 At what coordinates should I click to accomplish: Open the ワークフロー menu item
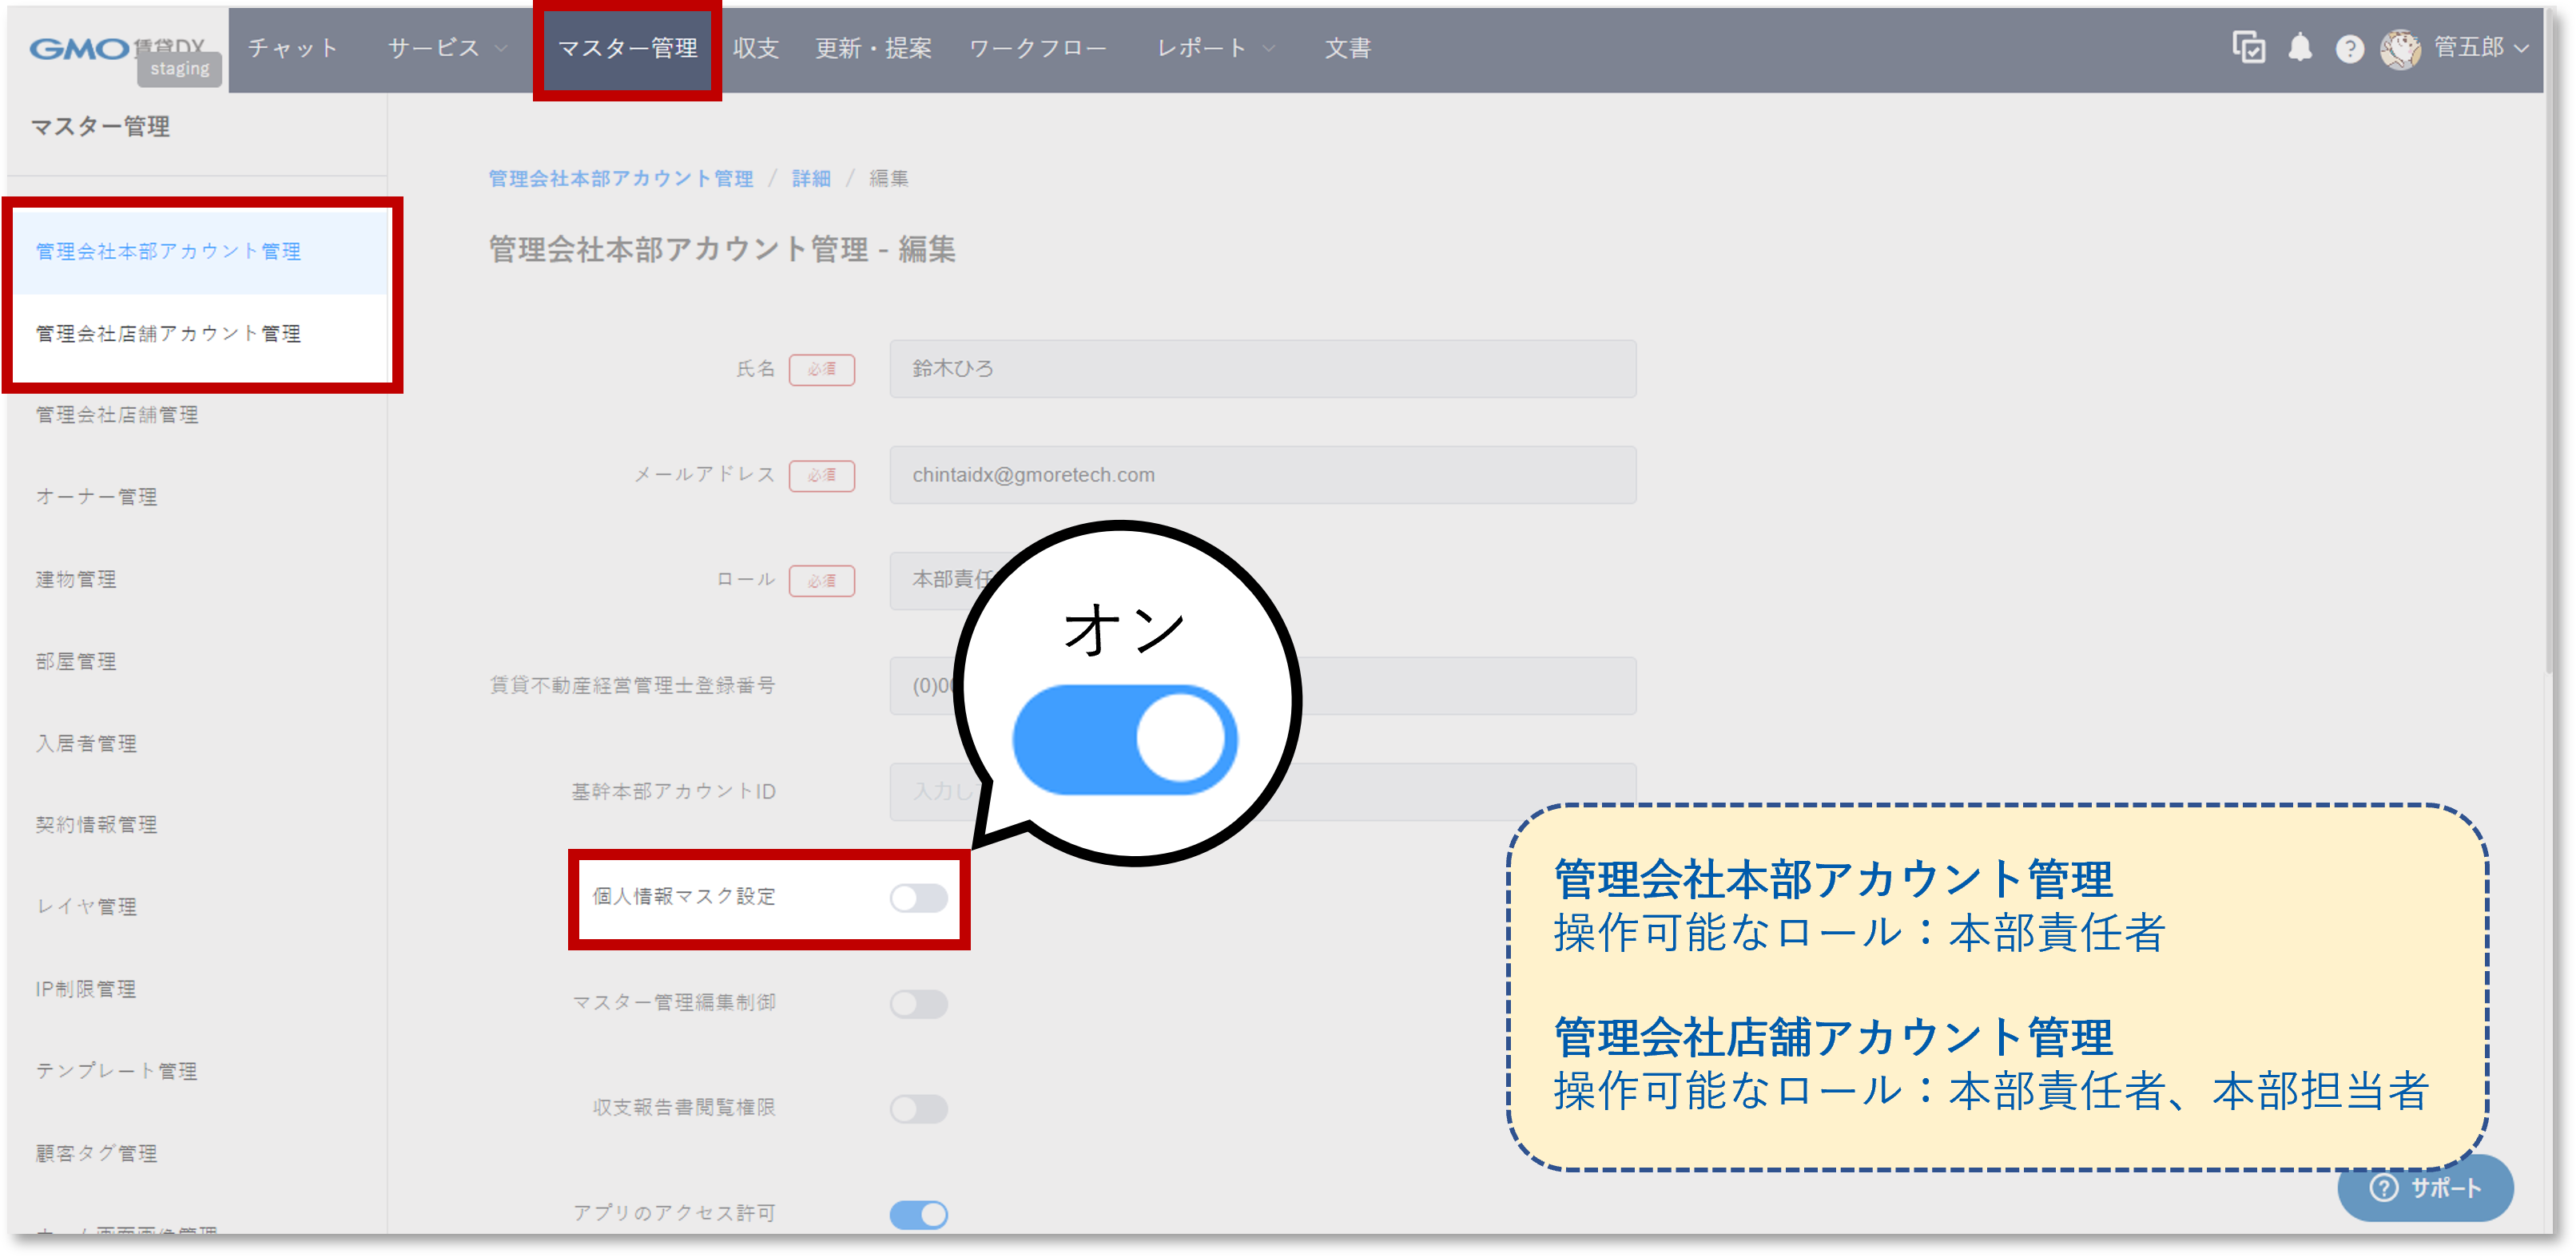click(x=1038, y=48)
